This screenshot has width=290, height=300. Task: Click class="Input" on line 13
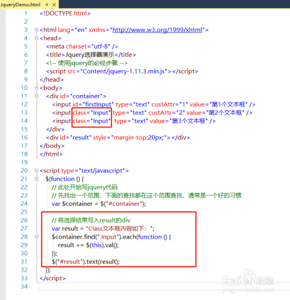pos(92,113)
